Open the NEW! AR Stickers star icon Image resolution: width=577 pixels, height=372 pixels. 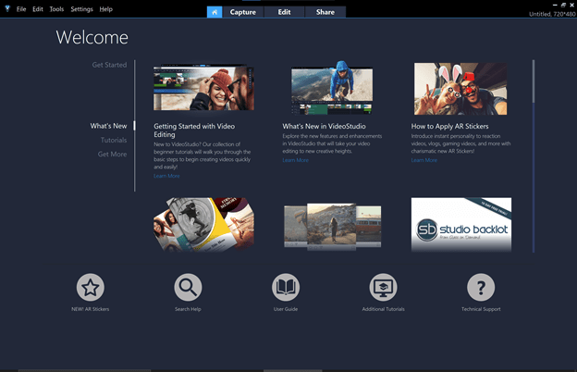[91, 287]
